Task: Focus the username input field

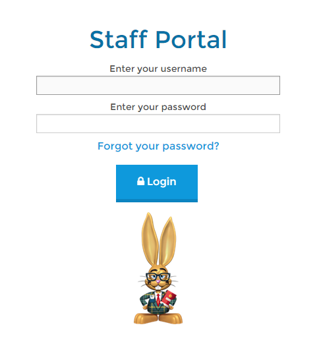Action: click(x=158, y=86)
